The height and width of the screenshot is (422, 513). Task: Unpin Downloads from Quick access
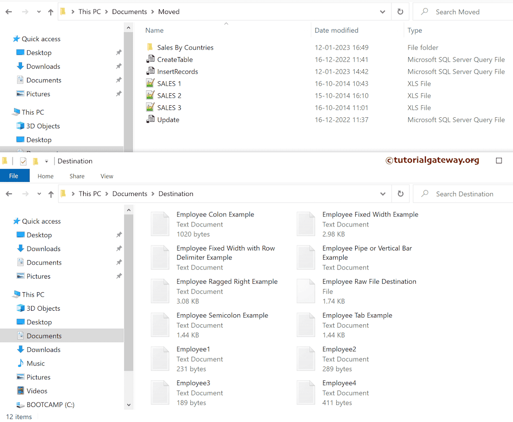118,249
